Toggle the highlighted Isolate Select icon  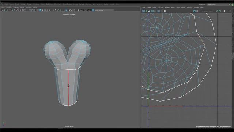click(66, 10)
